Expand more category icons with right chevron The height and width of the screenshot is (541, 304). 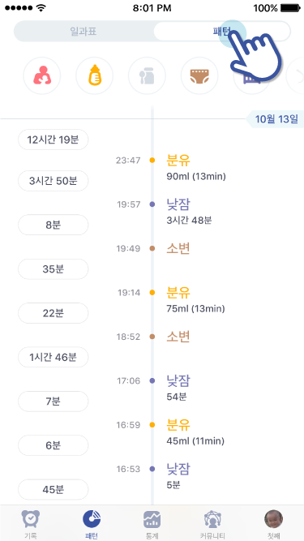point(297,75)
